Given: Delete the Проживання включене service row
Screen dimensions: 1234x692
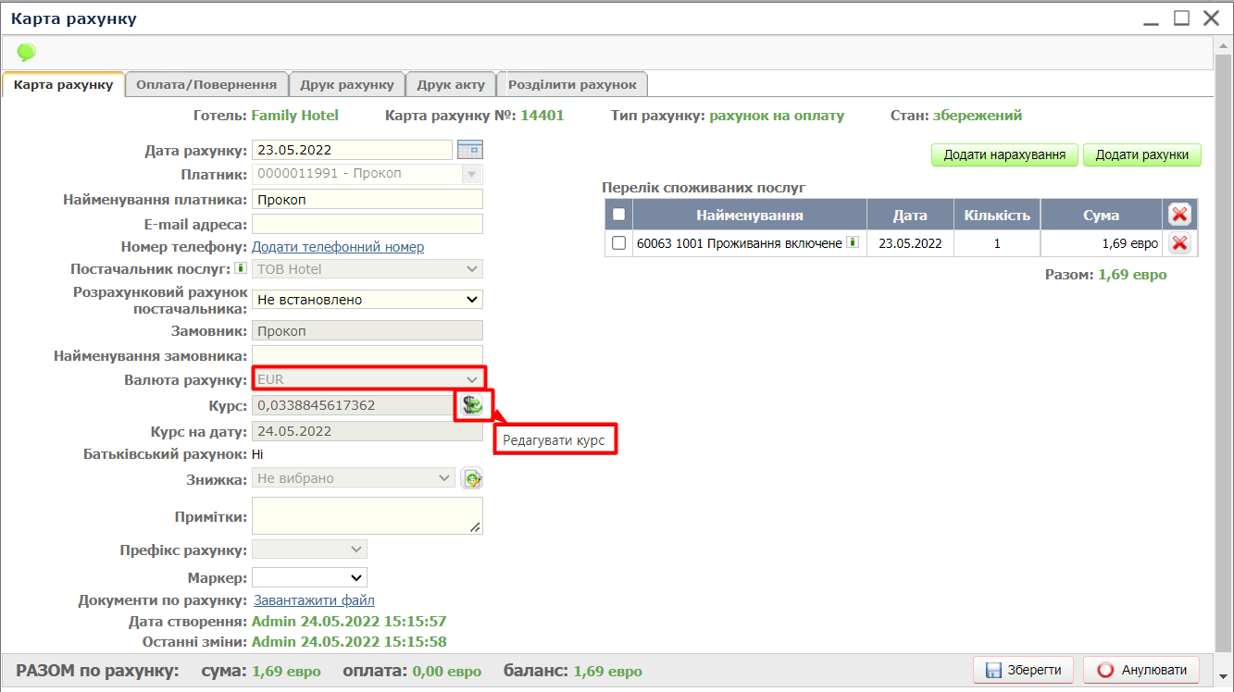Looking at the screenshot, I should pos(1179,243).
